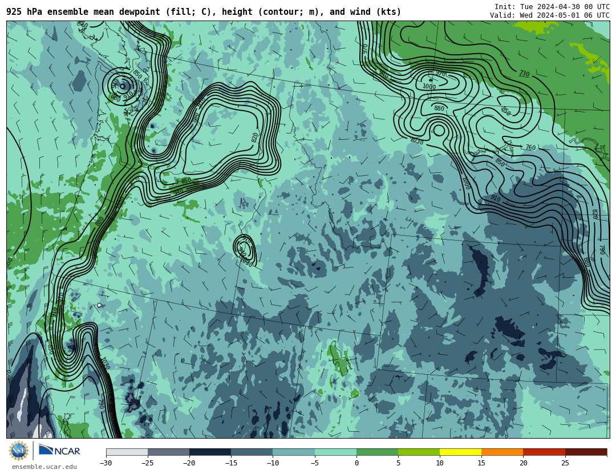Pick the slate gray -25 to -20 colorbar swatch
The height and width of the screenshot is (474, 616).
coord(168,452)
